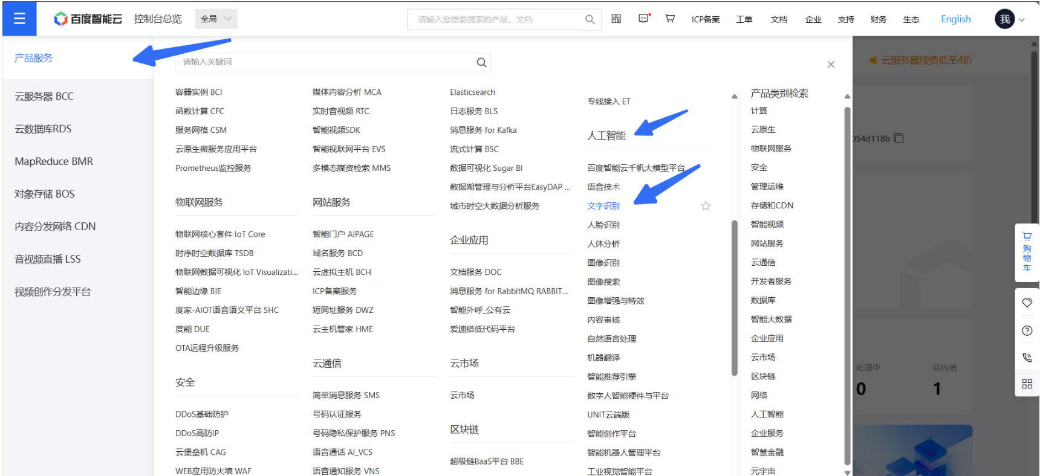The height and width of the screenshot is (476, 1040).
Task: Open the QR code grid icon
Action: coord(616,19)
